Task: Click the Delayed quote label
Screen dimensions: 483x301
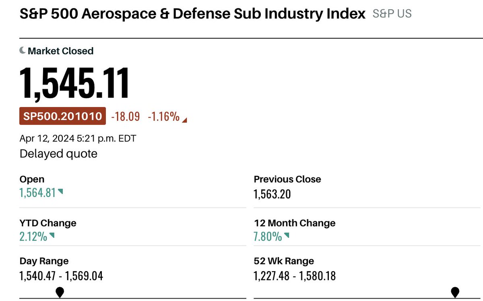Action: [58, 154]
